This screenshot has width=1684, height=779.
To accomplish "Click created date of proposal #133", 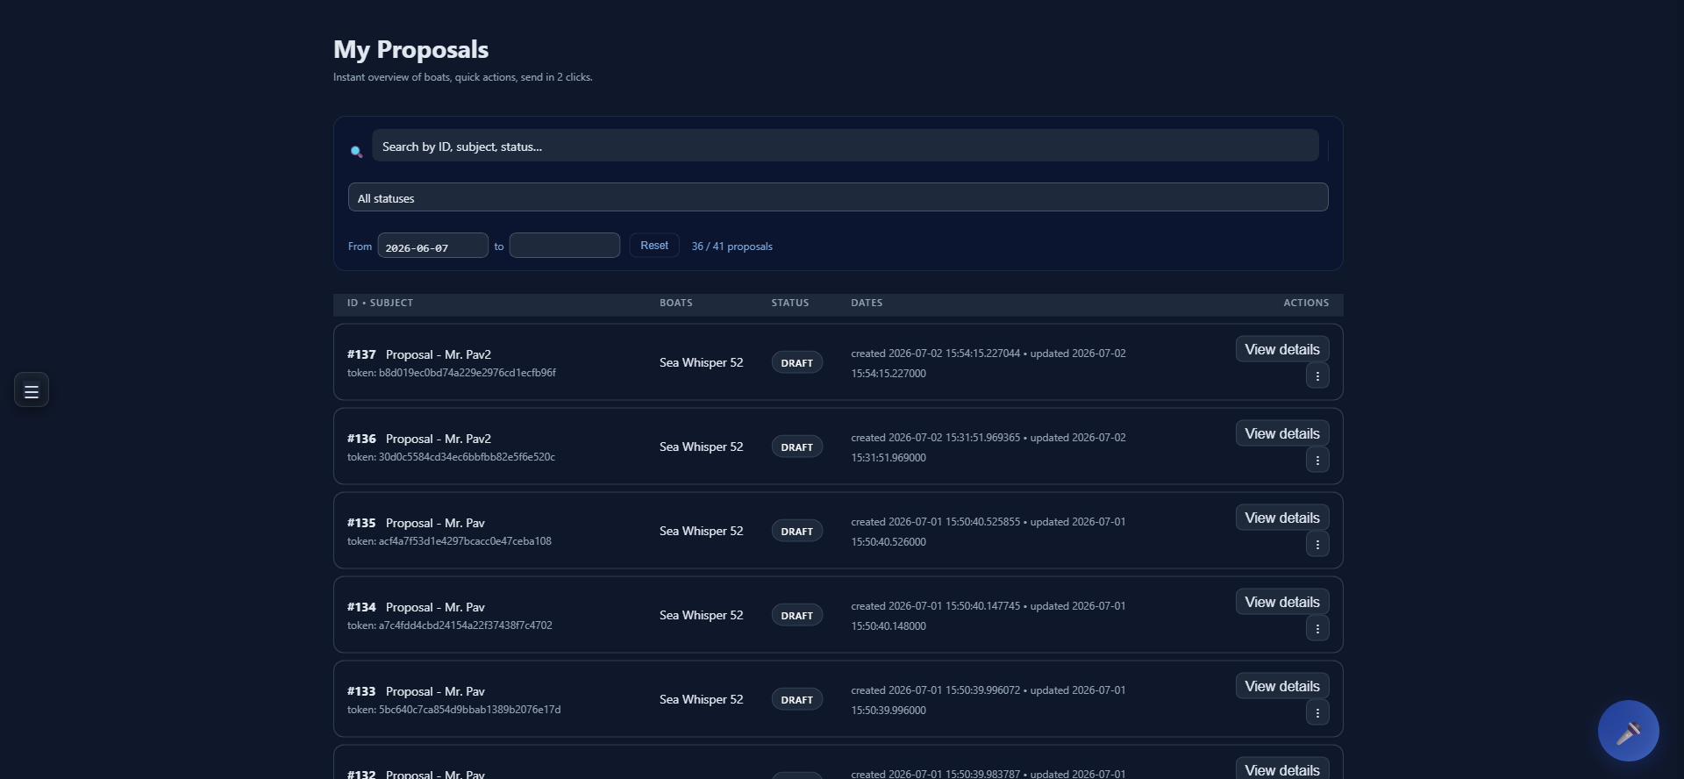I will 936,690.
